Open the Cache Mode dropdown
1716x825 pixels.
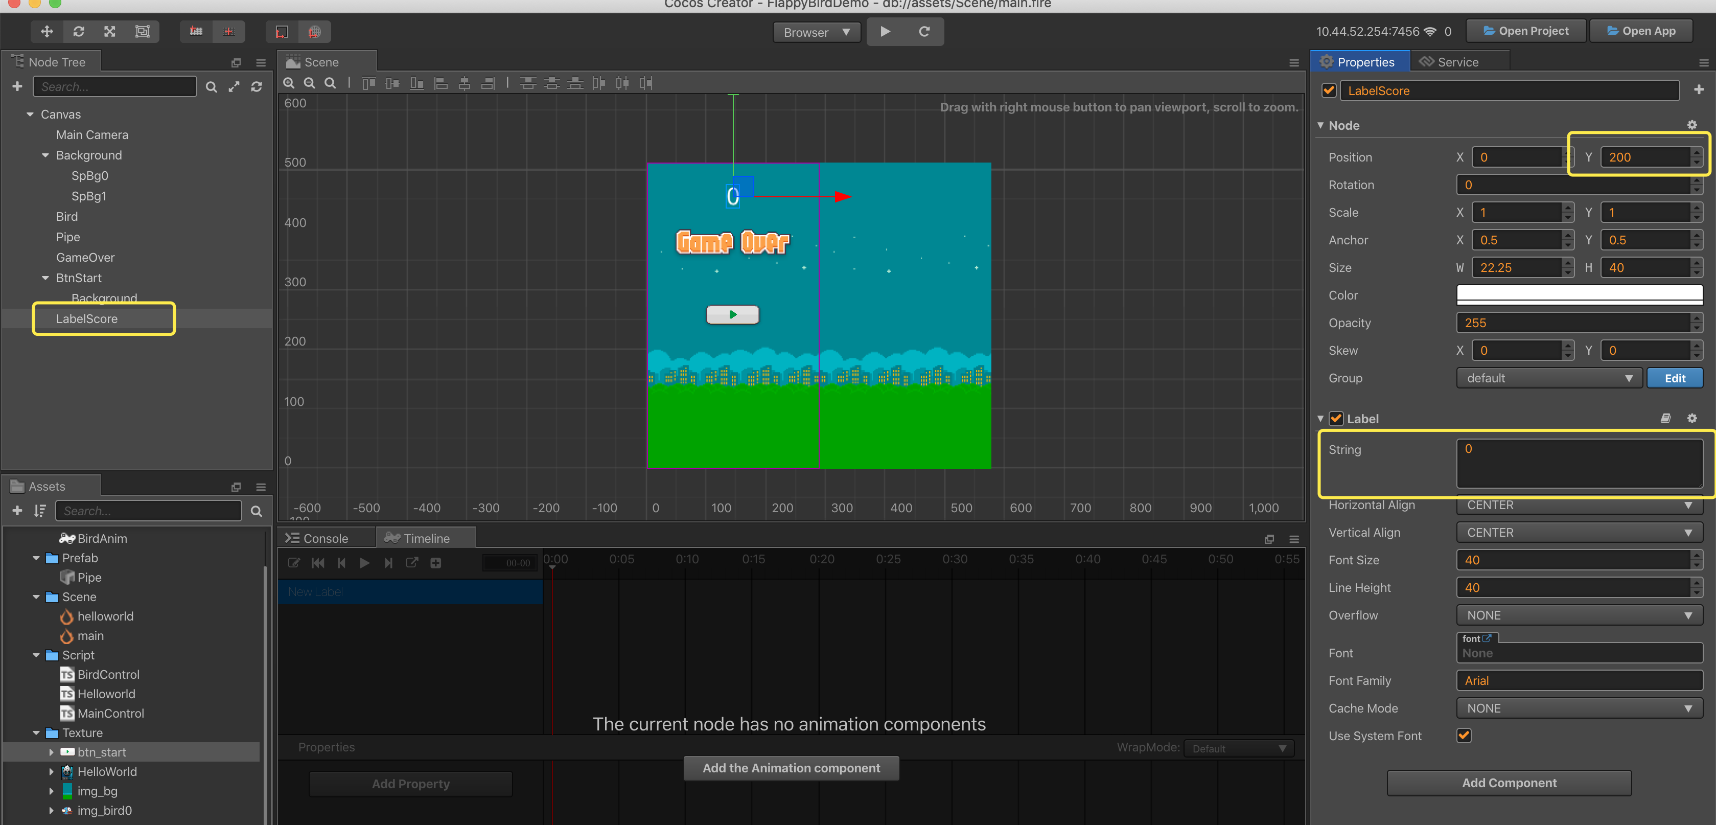1580,708
